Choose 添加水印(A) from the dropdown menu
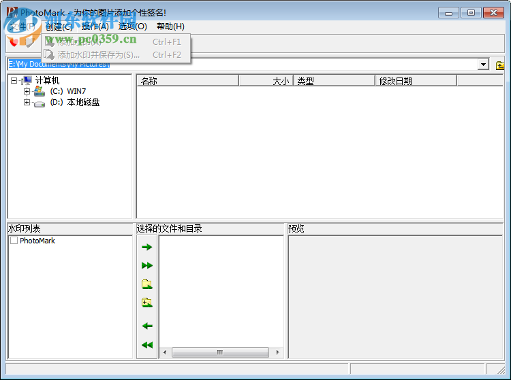This screenshot has height=380, width=511. (x=117, y=41)
